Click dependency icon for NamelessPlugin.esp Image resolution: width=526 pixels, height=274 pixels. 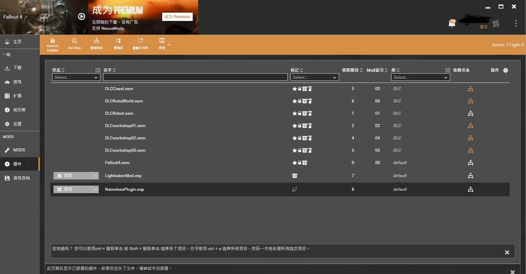tap(470, 189)
